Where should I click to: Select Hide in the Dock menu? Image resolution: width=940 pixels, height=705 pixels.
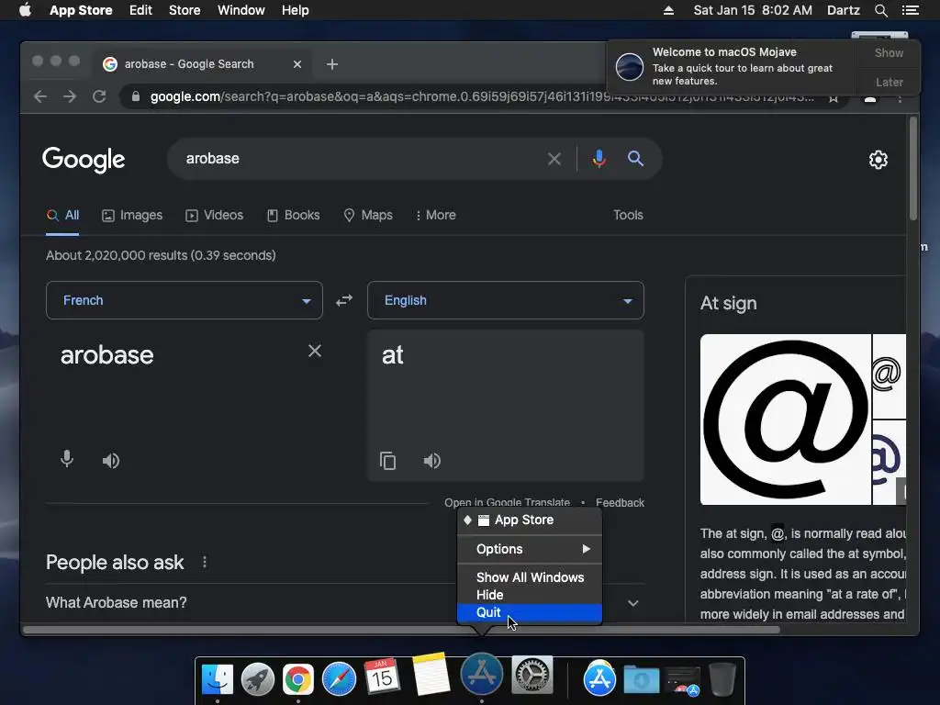click(x=530, y=595)
